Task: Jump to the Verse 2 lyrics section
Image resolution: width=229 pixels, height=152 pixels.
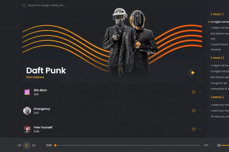Action: pyautogui.click(x=217, y=58)
